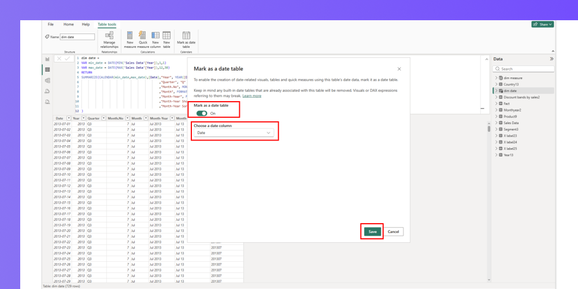The height and width of the screenshot is (289, 578).
Task: Expand the Product9 table
Action: [496, 117]
